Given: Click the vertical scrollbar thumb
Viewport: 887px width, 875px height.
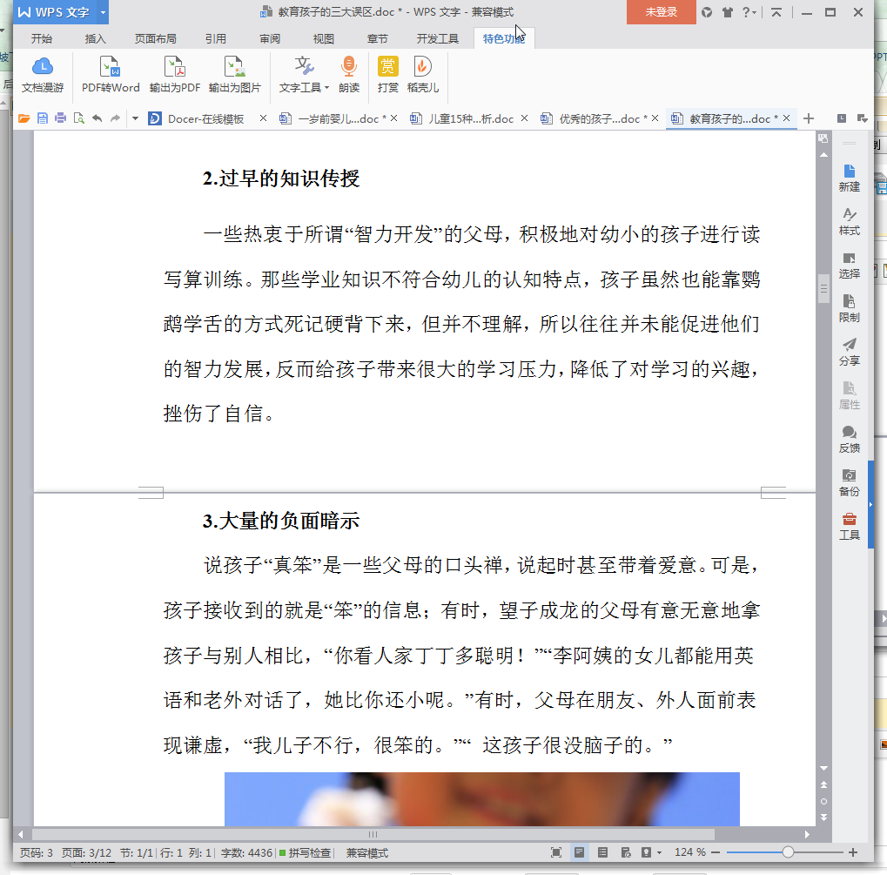Looking at the screenshot, I should coord(823,289).
